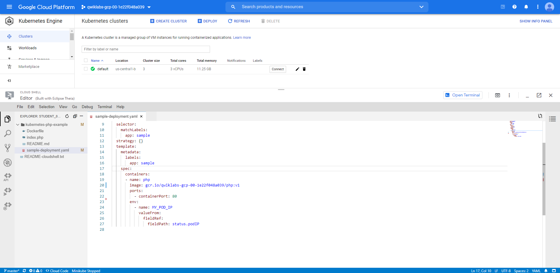Viewport: 560px width, 273px height.
Task: Click the master branch status bar item
Action: 12,271
